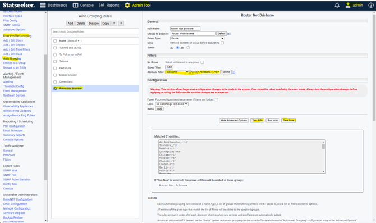Viewport: 376px width, 223px height.
Task: Click the Admin Tool gear icon
Action: [x=127, y=5]
